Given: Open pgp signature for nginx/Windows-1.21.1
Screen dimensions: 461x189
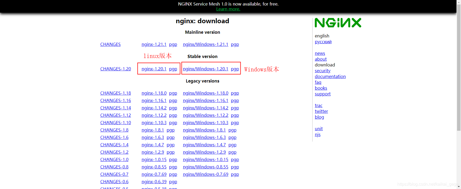Looking at the screenshot, I should pos(235,44).
